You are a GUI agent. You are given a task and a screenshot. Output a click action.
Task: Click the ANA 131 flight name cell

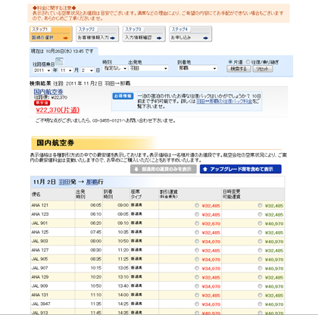[53, 295]
